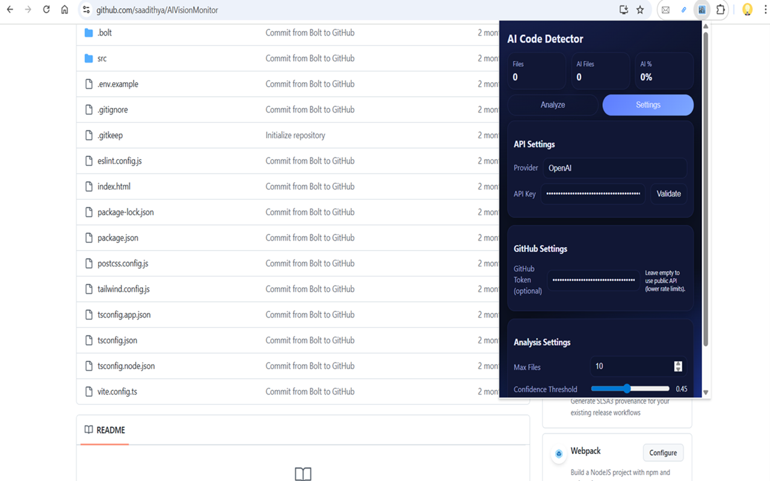The image size is (770, 481).
Task: Adjust the Confidence Threshold slider
Action: tap(630, 388)
